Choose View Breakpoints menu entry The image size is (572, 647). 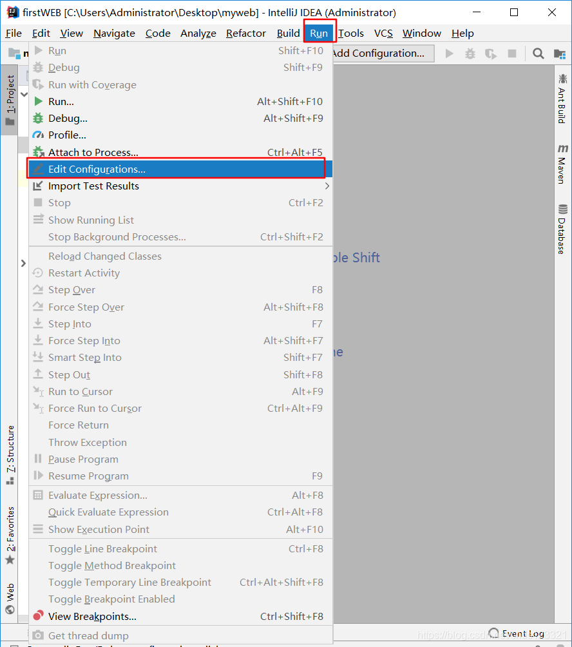coord(180,617)
